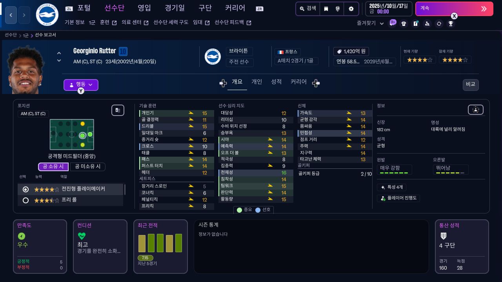Click the shirt kit shortcut icon
The image size is (502, 282).
click(x=404, y=23)
